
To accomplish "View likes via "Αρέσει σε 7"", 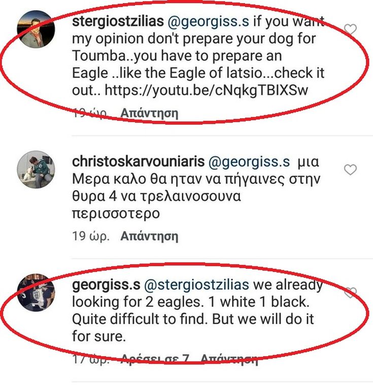I will (x=155, y=360).
